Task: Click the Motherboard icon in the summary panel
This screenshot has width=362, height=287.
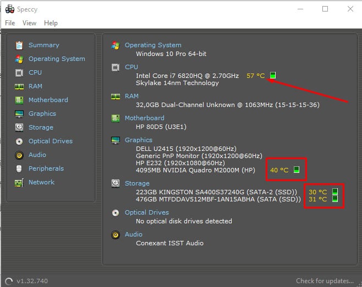Action: click(x=116, y=118)
